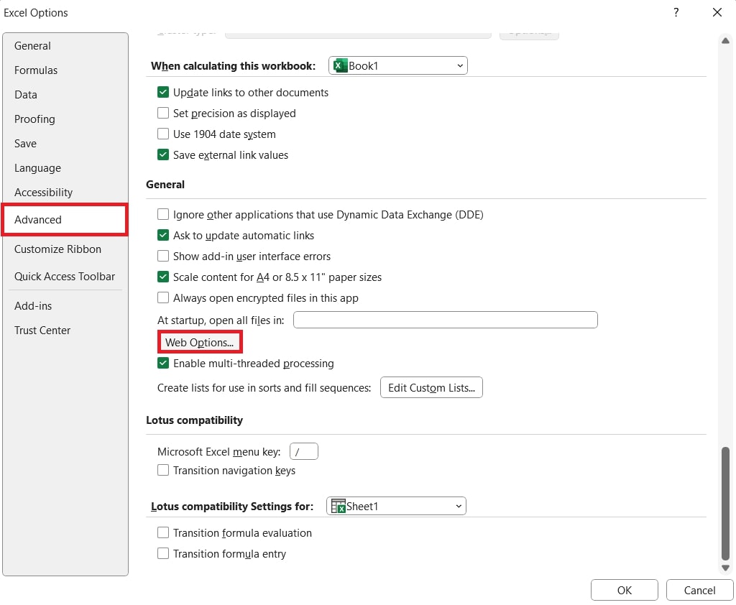Click the Edit Custom Lists button
This screenshot has width=736, height=605.
coord(431,387)
